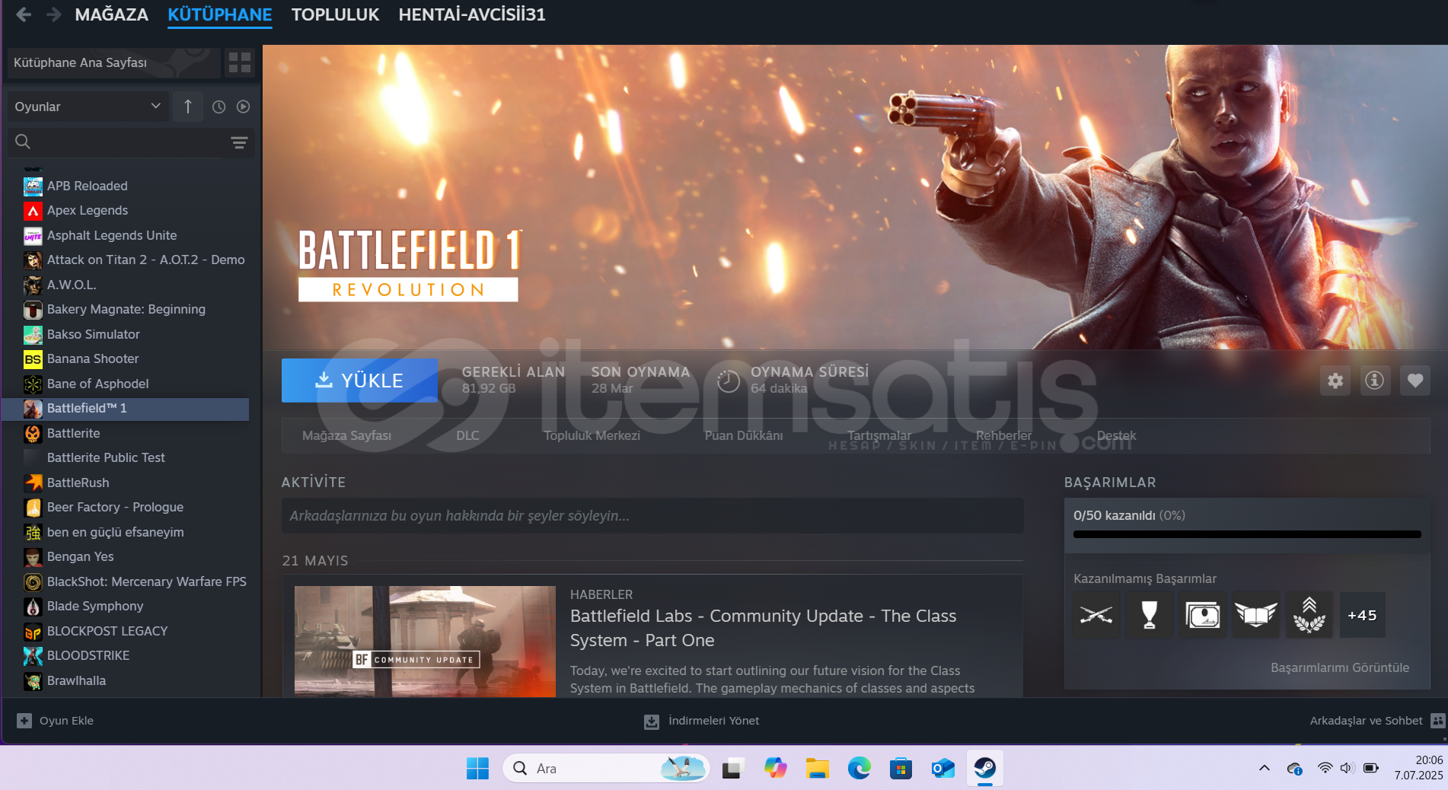This screenshot has height=790, width=1448.
Task: Open the TOPLULUK menu
Action: click(x=335, y=14)
